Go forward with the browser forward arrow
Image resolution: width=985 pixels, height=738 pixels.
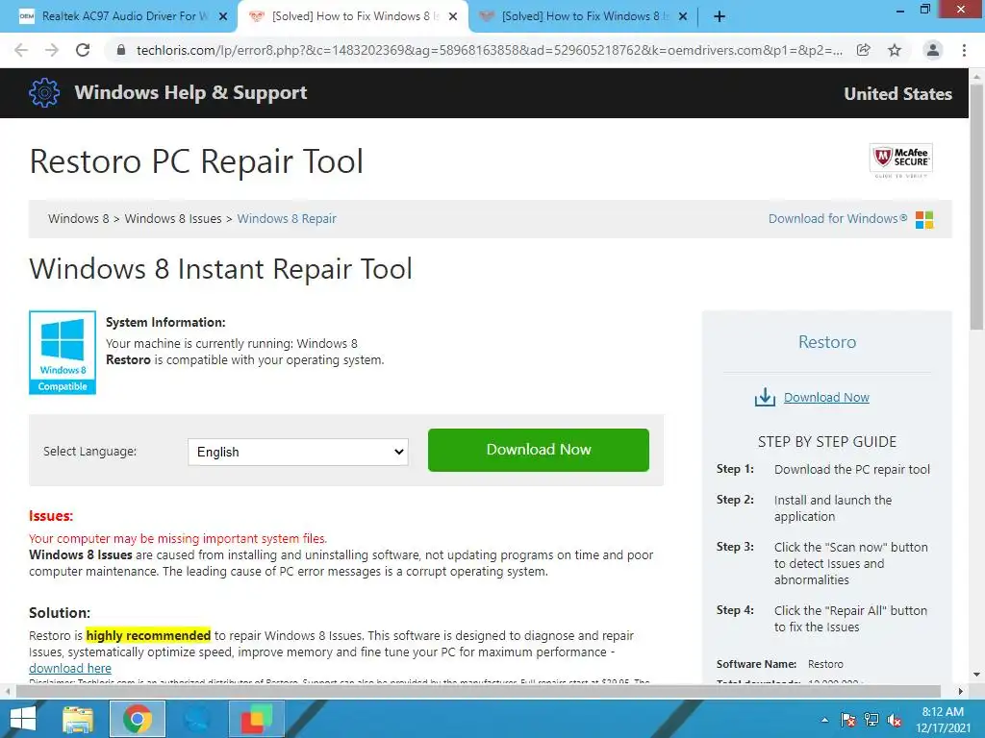click(52, 50)
